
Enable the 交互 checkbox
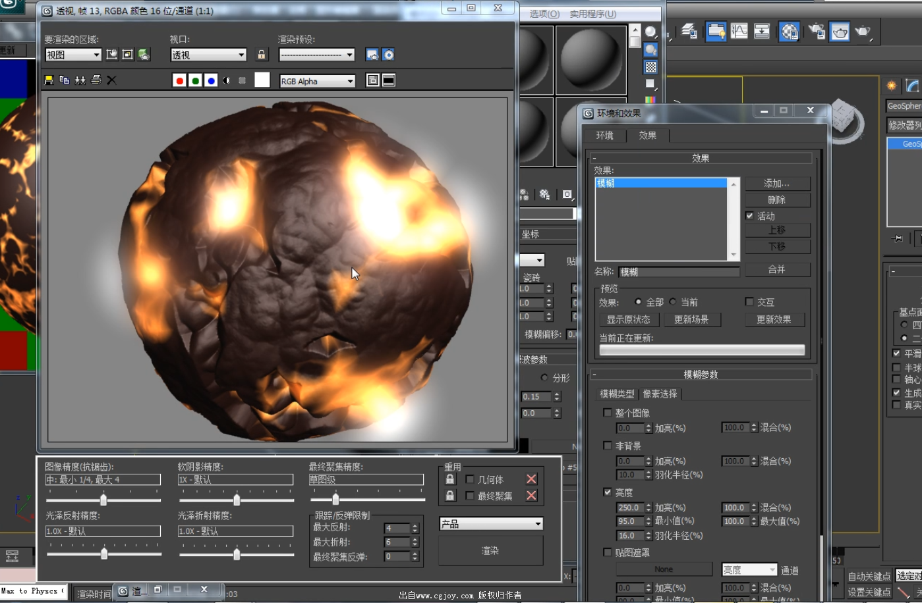point(749,301)
